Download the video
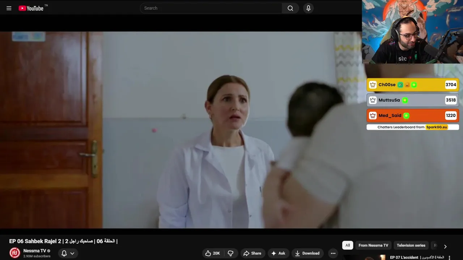Viewport: 463px width, 260px height. (307, 253)
